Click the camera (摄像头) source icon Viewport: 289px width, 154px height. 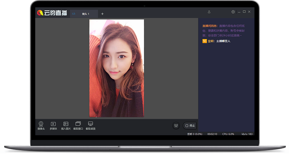click(x=41, y=124)
